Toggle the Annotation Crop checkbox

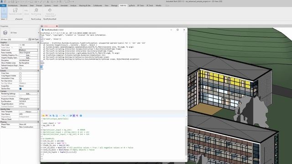(x=21, y=78)
